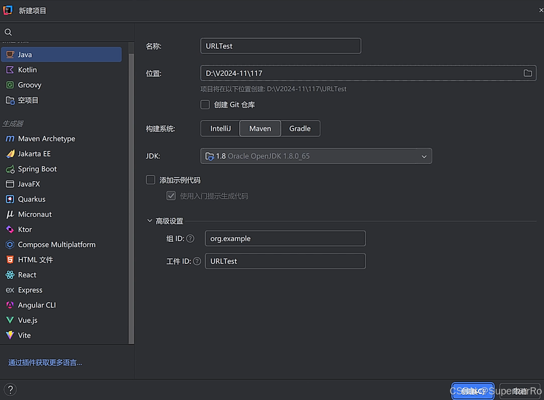Image resolution: width=544 pixels, height=400 pixels.
Task: Click the 组 ID field org.example
Action: (285, 239)
